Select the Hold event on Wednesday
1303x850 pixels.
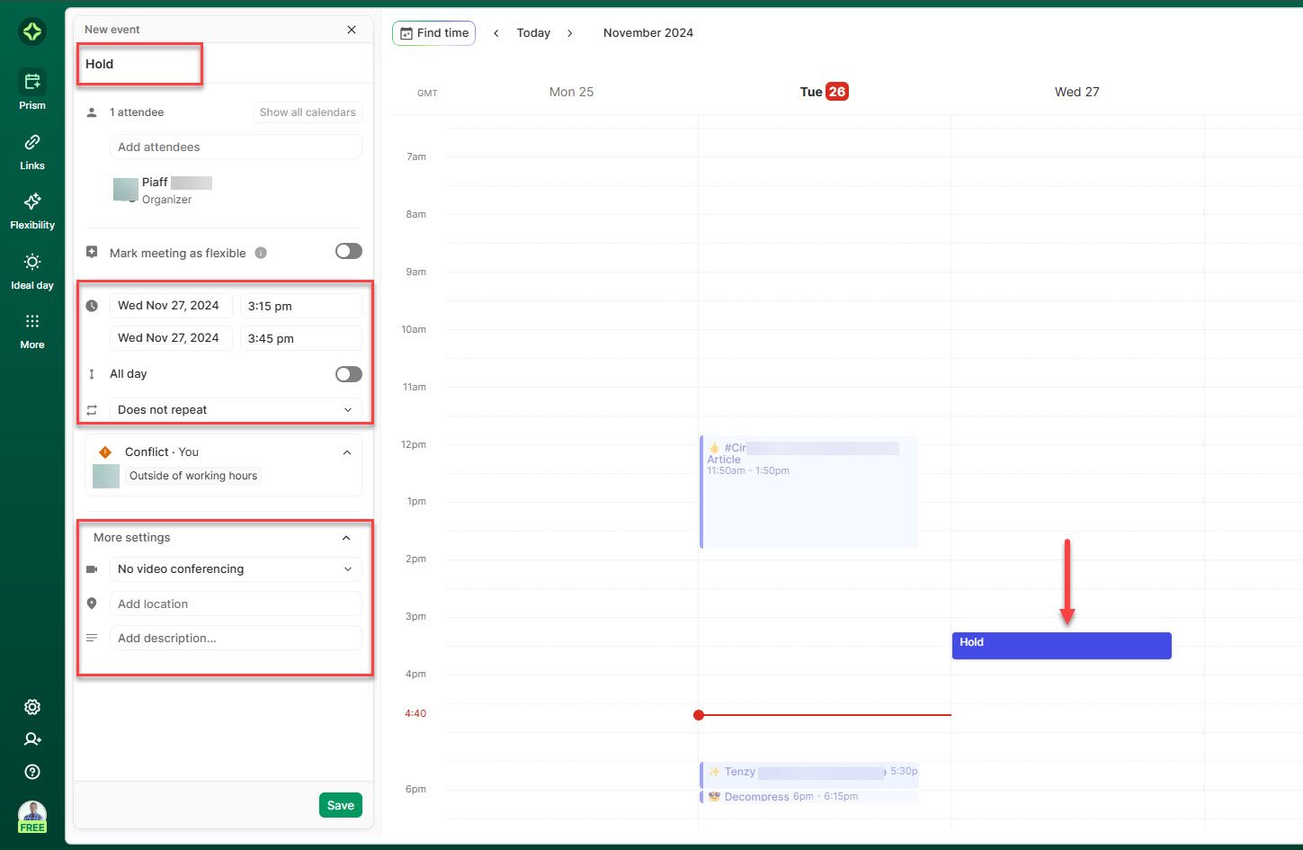click(1061, 645)
